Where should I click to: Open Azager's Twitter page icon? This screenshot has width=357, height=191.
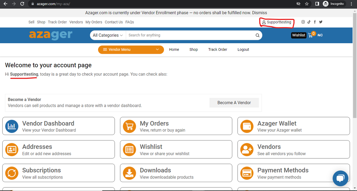coord(321,22)
